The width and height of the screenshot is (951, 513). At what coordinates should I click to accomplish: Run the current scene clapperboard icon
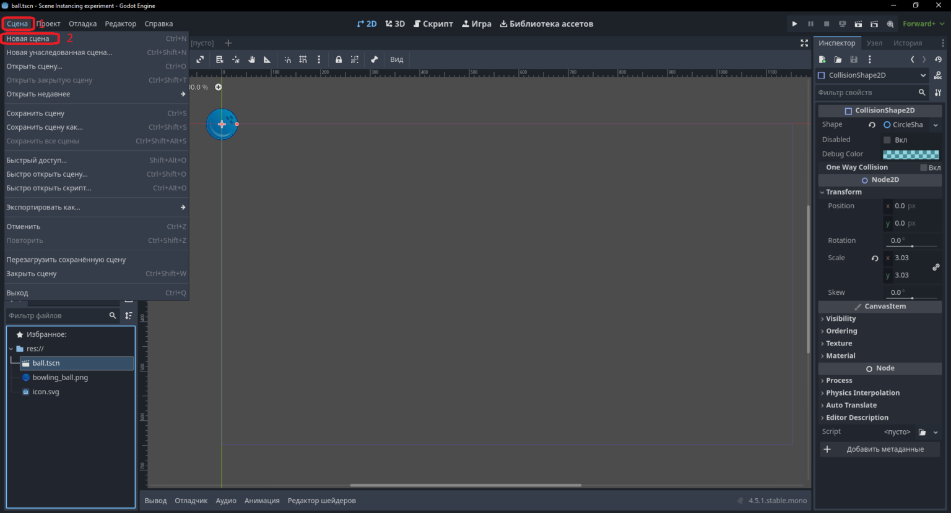coord(858,23)
